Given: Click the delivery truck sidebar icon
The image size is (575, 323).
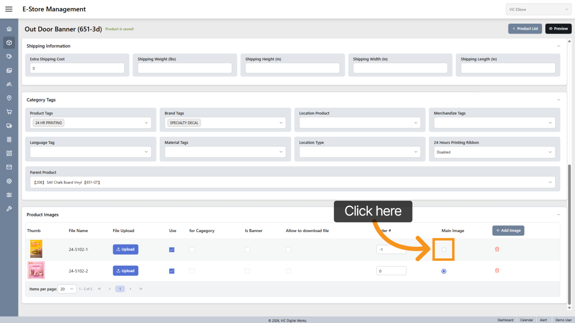Looking at the screenshot, I should pos(9,126).
